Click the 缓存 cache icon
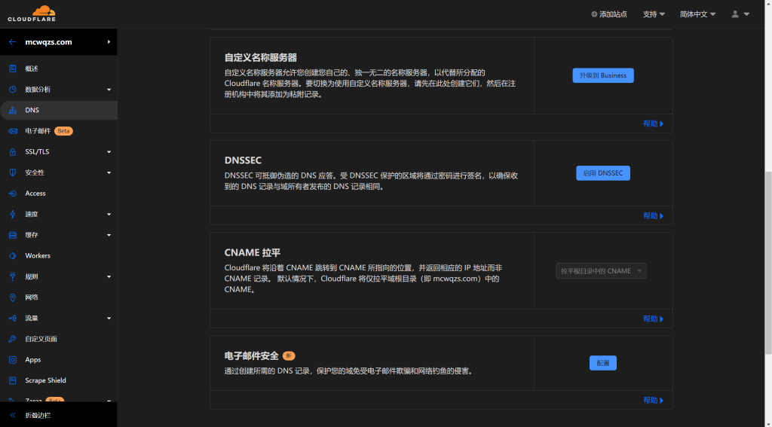Screen dimensions: 772x427 click(x=13, y=235)
